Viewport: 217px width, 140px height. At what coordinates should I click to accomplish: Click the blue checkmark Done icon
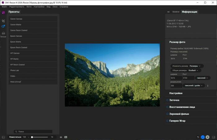(x=203, y=137)
